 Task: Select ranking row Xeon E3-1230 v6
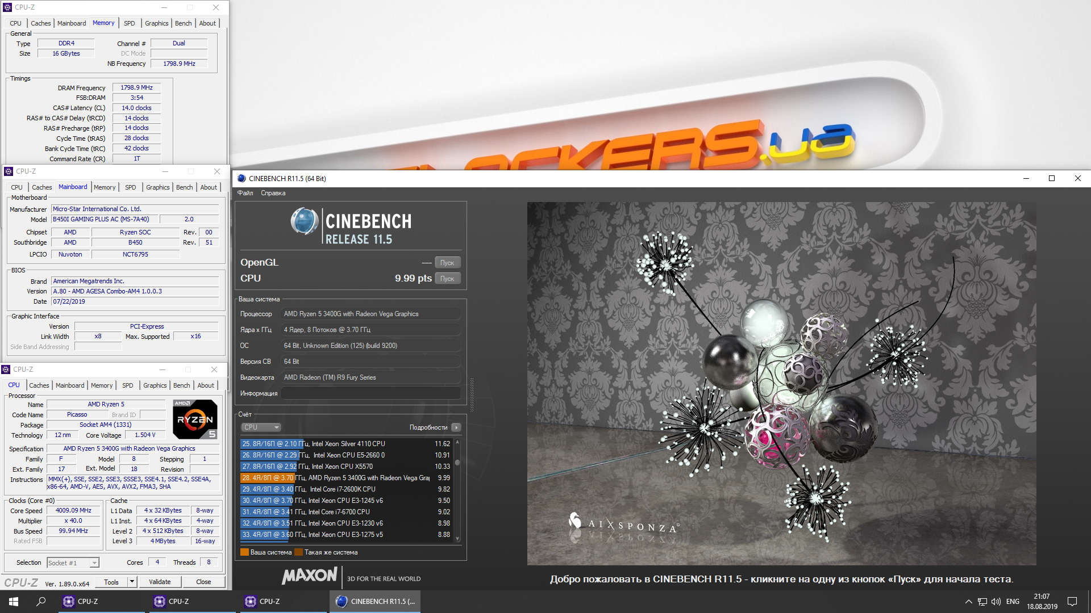[x=346, y=523]
